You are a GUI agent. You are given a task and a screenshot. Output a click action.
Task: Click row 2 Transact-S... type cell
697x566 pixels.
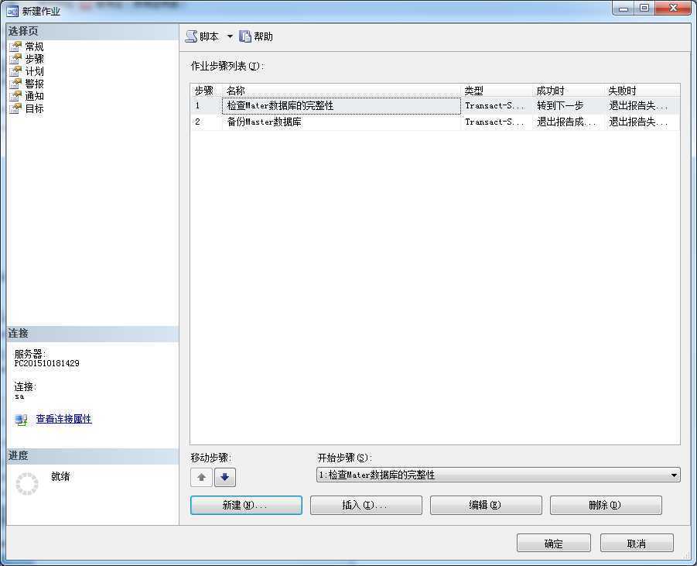pos(497,122)
